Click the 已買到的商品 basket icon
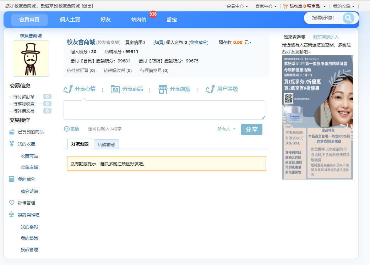This screenshot has width=370, height=265. coord(12,132)
